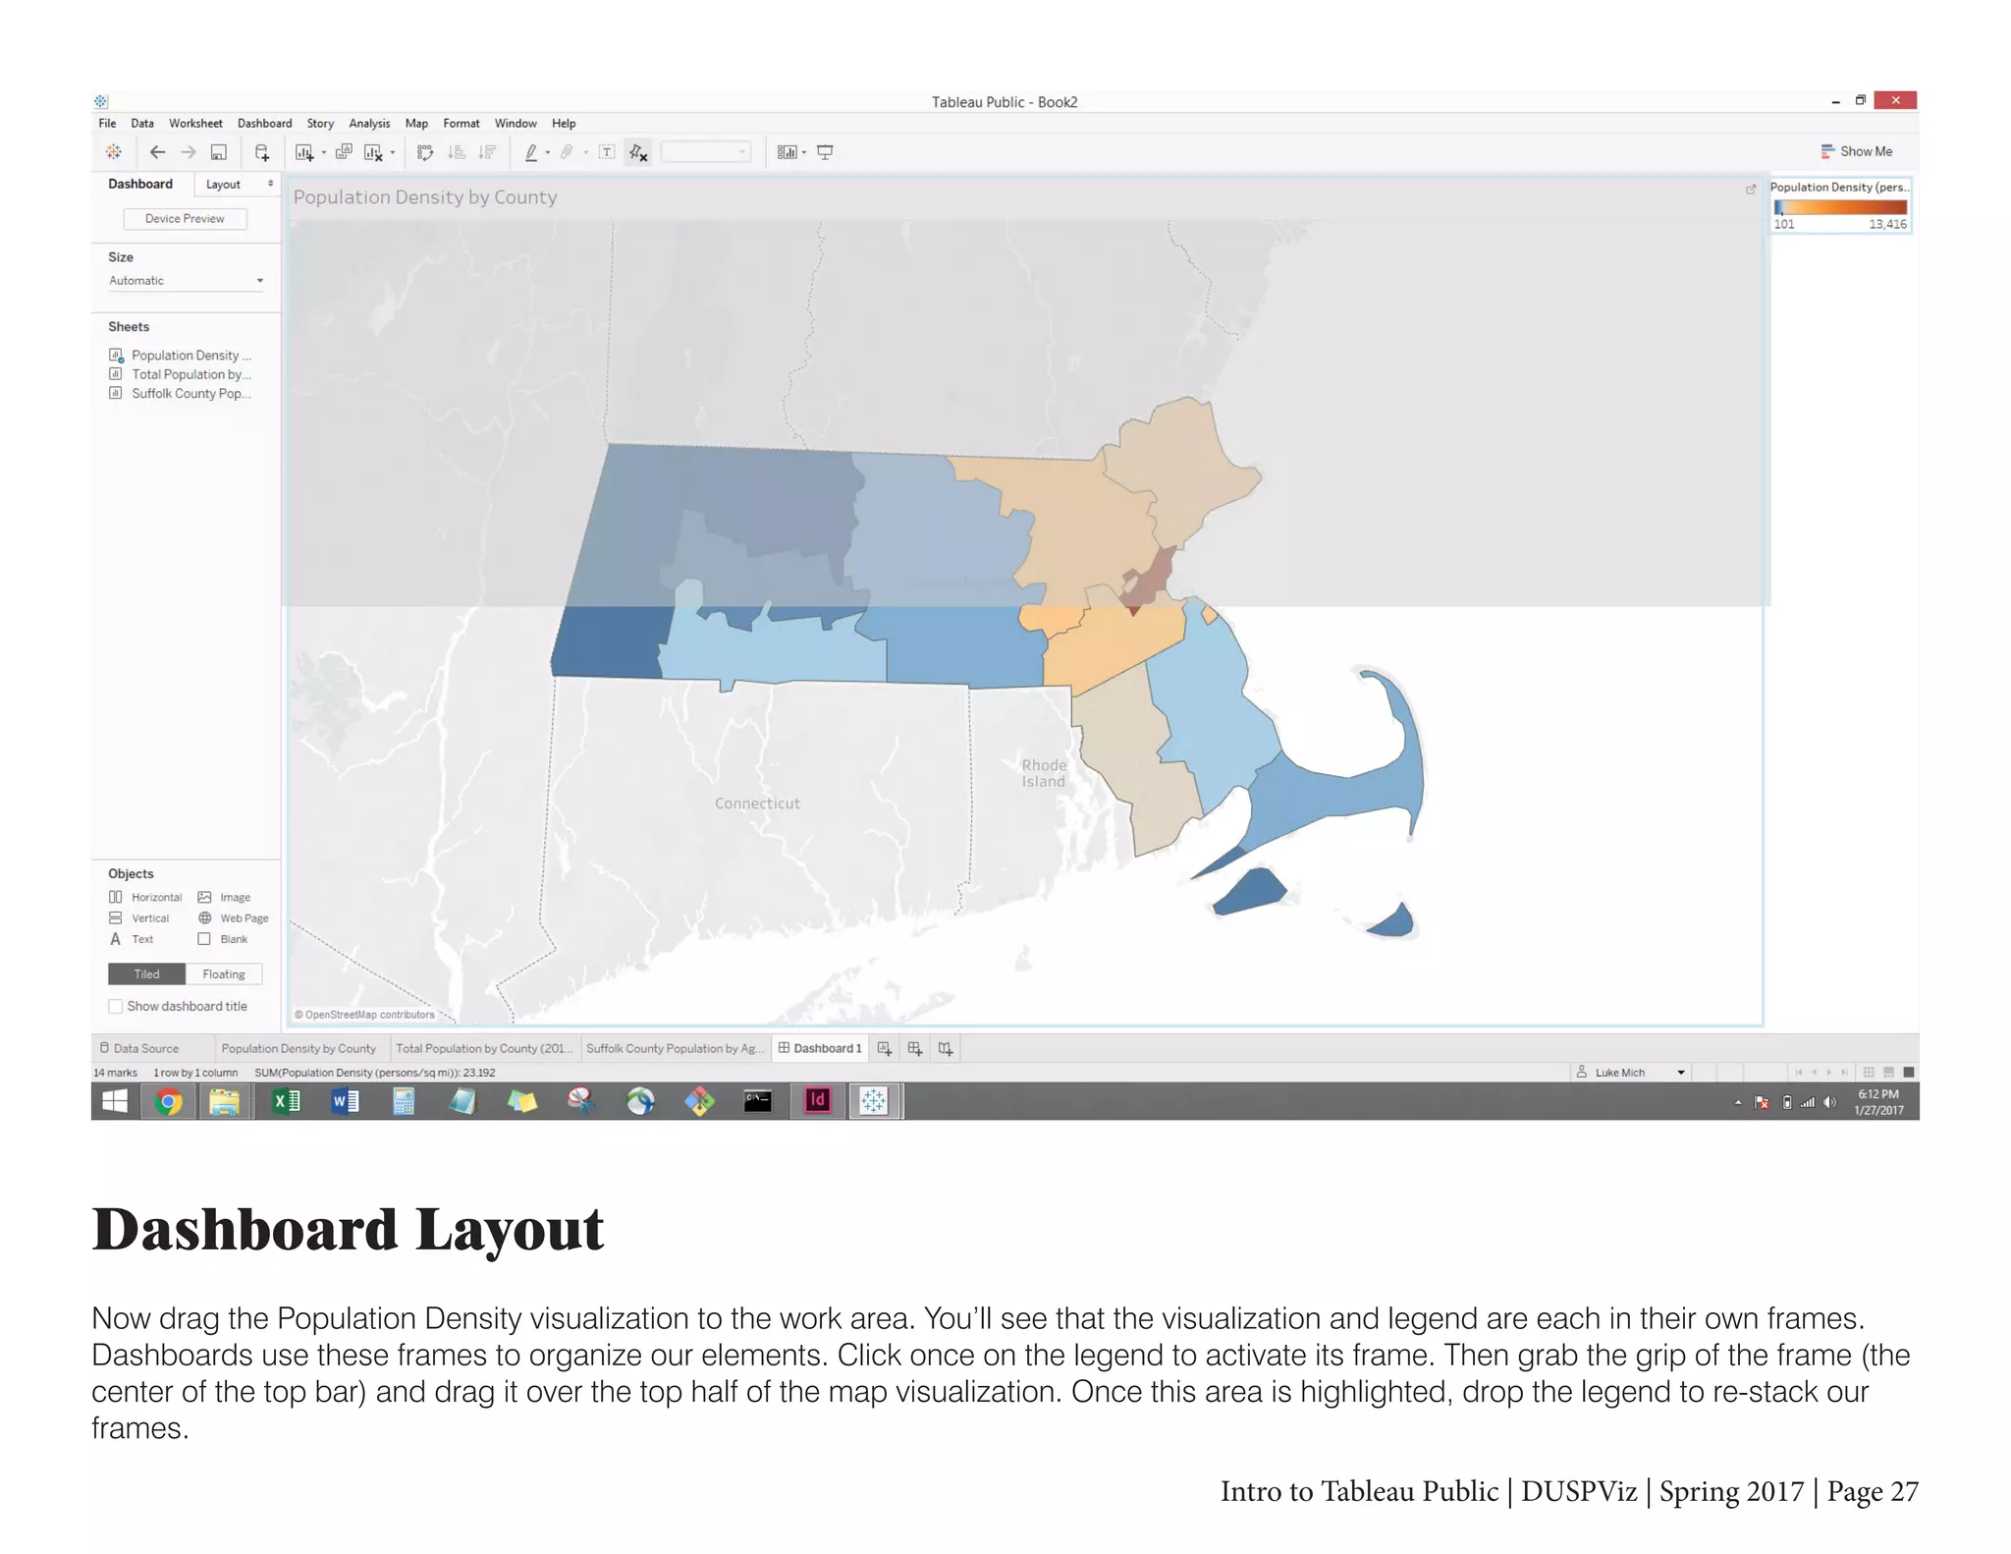Open the New Worksheet dropdown arrow

(x=324, y=153)
